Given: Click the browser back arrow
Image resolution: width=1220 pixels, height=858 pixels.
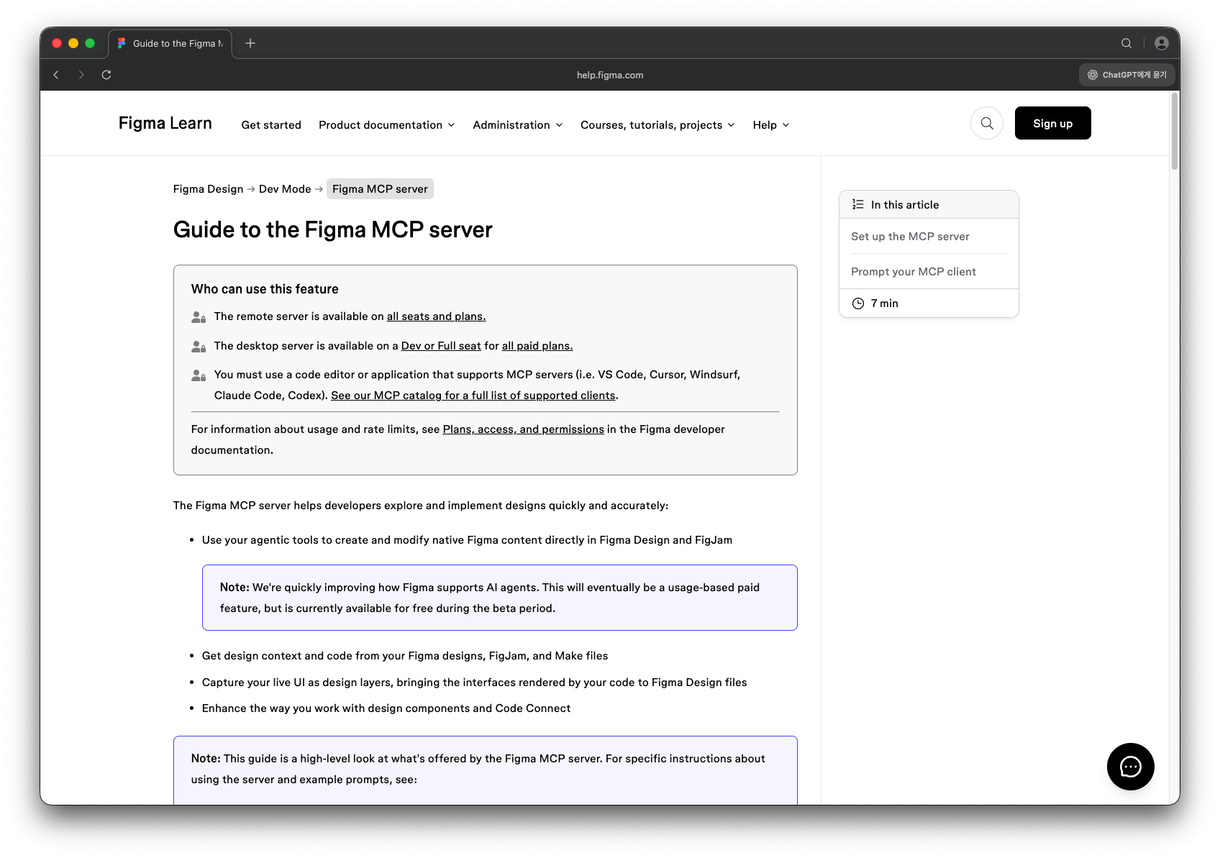Looking at the screenshot, I should click(56, 75).
